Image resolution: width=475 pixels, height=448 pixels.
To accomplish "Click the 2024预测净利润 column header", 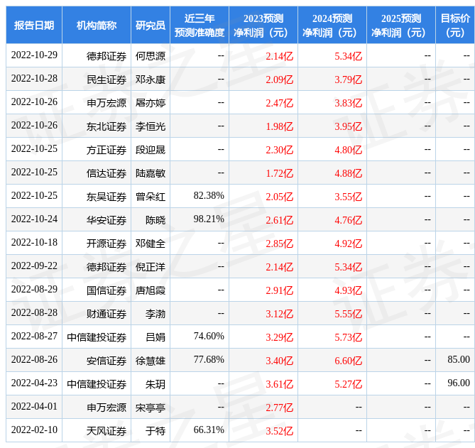I will tap(332, 26).
